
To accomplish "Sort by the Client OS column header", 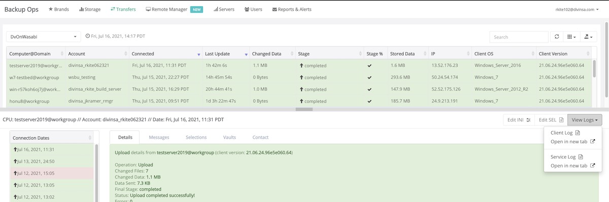I will click(504, 54).
